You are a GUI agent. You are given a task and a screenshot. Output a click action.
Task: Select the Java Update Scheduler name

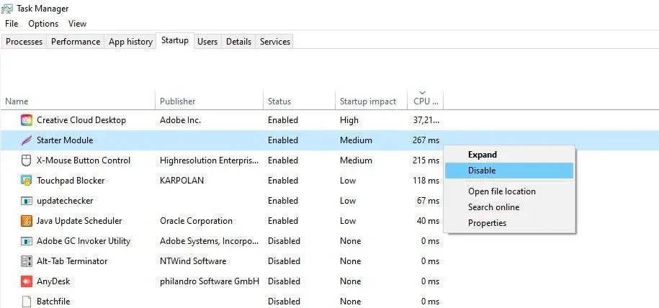click(x=79, y=221)
